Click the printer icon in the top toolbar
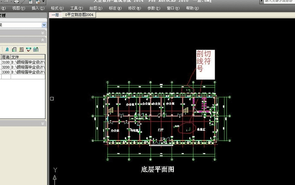Screen dimensions: 295x185 [x=17, y=2]
